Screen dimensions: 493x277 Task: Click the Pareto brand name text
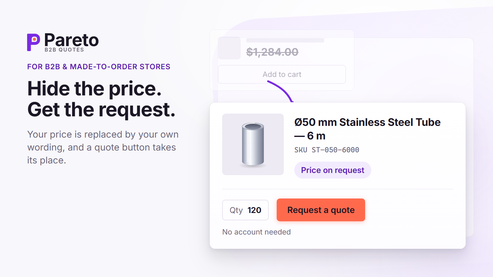71,40
